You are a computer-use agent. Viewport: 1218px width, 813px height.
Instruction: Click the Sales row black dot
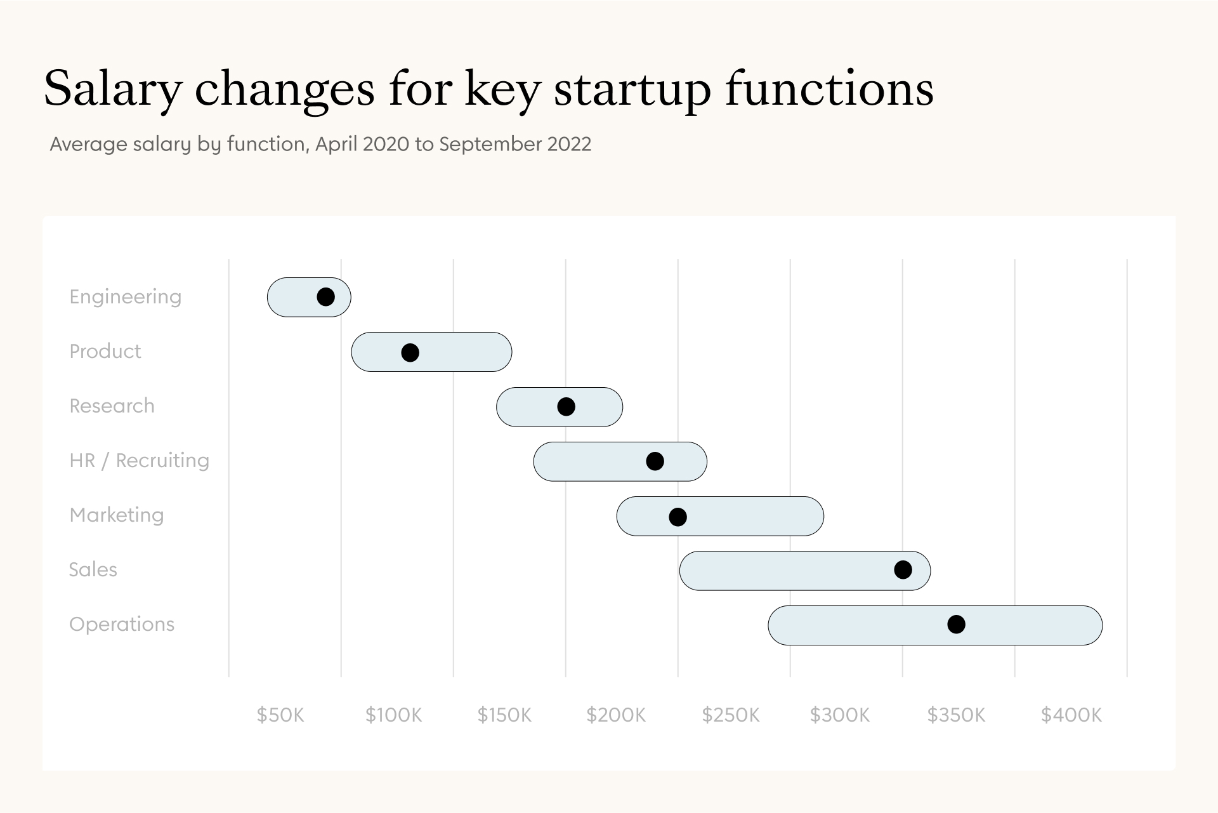(x=903, y=570)
